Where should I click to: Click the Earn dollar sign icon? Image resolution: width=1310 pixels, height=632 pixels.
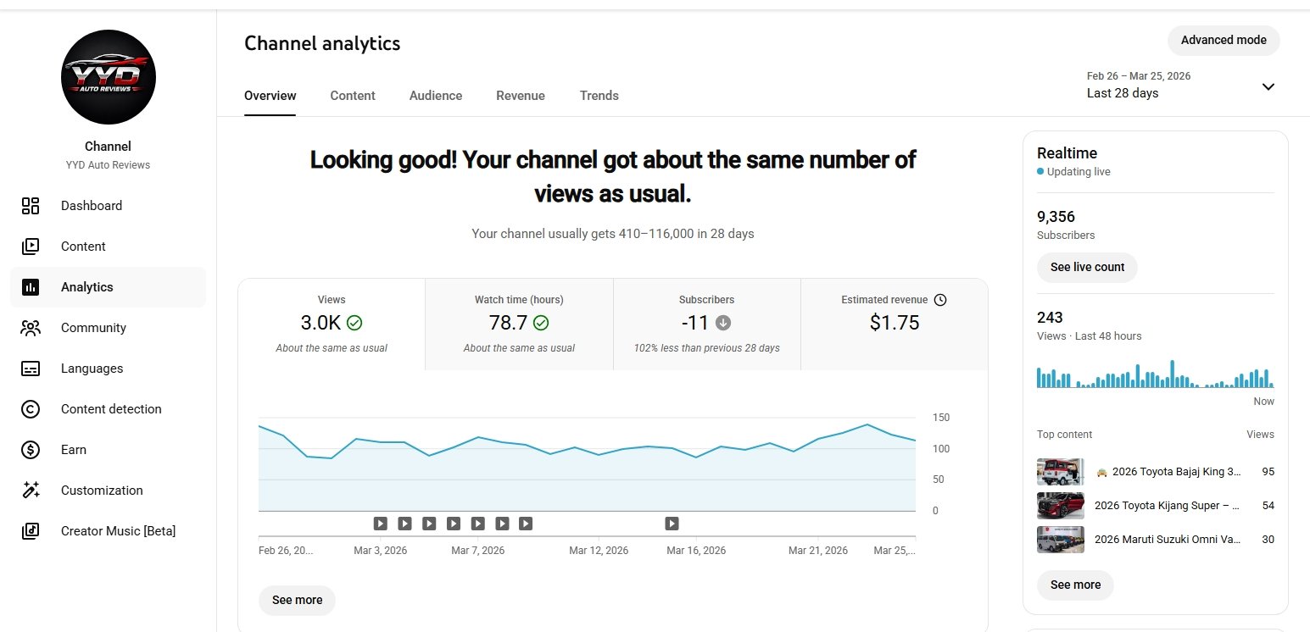click(x=31, y=450)
